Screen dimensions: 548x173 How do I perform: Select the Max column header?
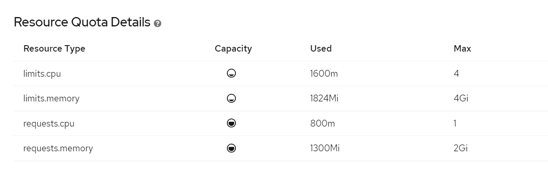tap(462, 49)
